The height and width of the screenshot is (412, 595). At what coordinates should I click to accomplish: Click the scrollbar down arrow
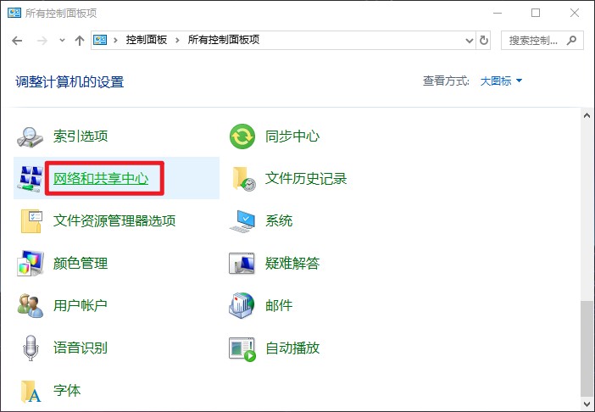point(587,404)
